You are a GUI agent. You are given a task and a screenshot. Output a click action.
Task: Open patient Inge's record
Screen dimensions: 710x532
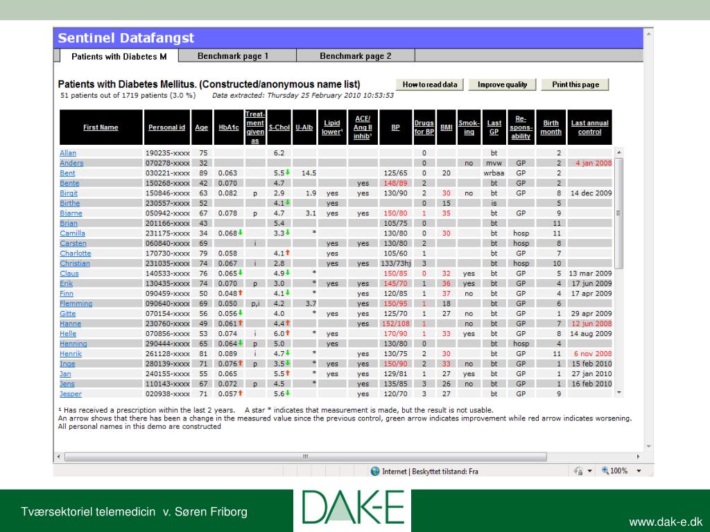(67, 364)
